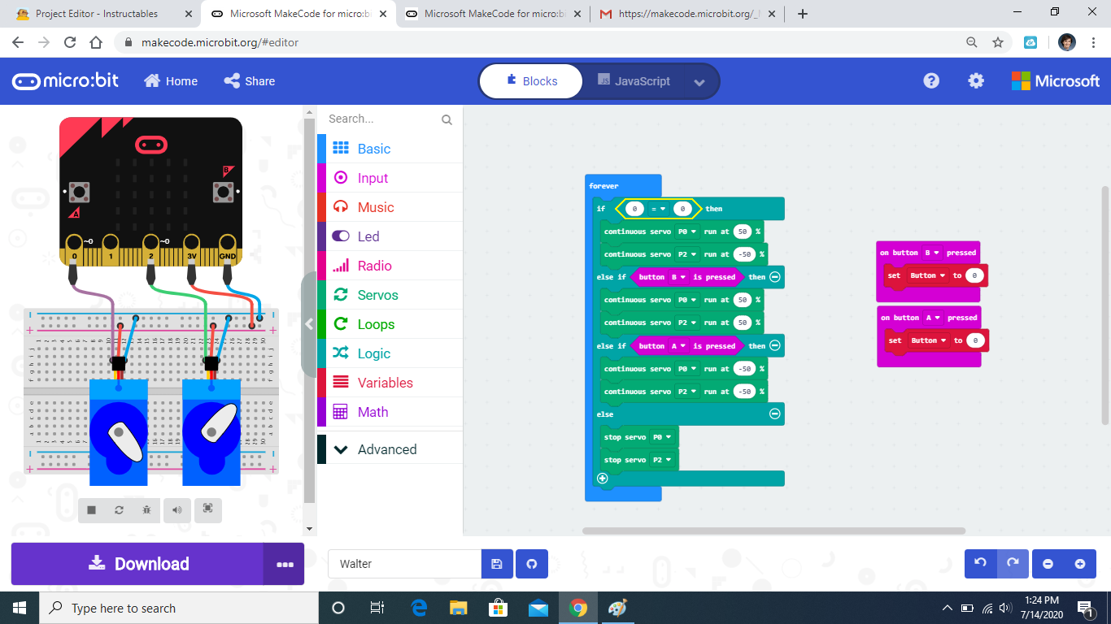Open the Loops blocks category
The image size is (1111, 624).
[390, 324]
